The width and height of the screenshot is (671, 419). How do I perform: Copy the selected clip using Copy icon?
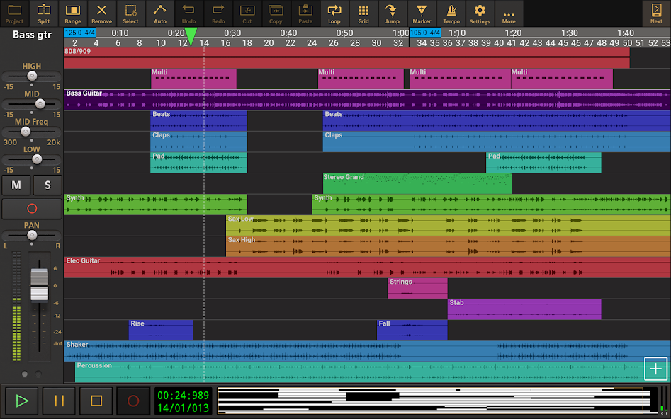tap(276, 13)
